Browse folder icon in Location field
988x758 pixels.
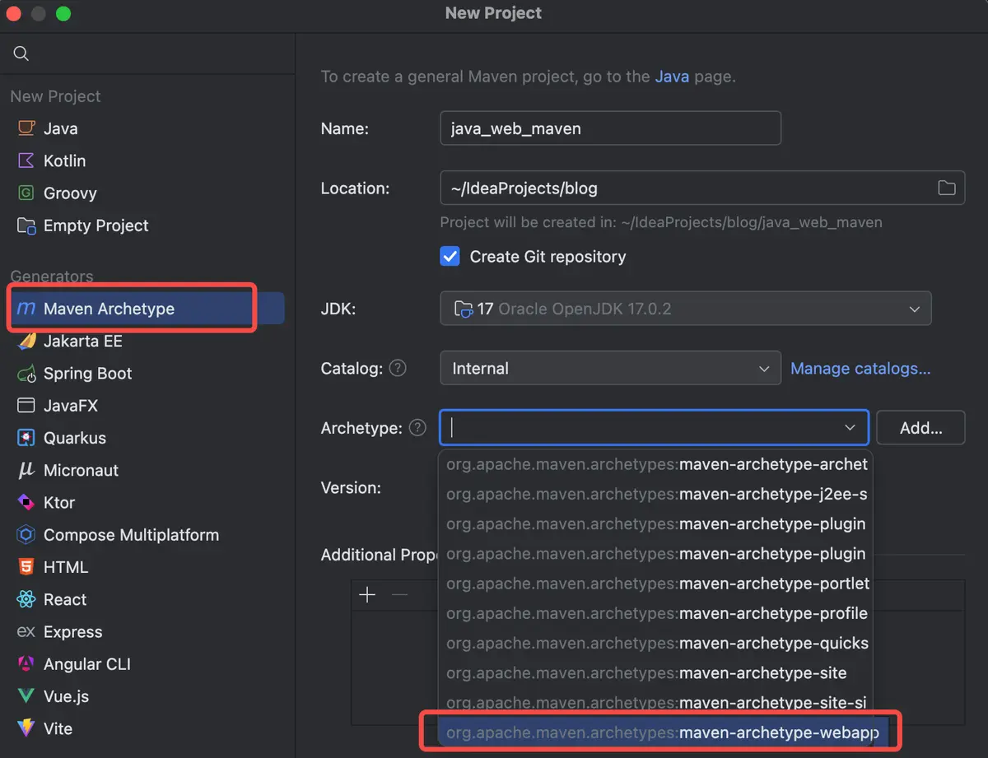pyautogui.click(x=947, y=188)
